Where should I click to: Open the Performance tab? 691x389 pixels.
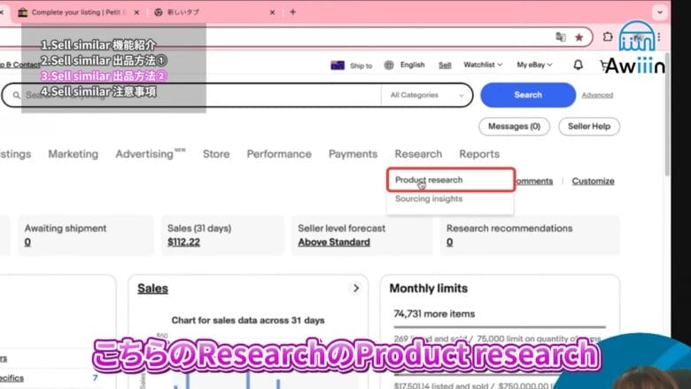[279, 154]
